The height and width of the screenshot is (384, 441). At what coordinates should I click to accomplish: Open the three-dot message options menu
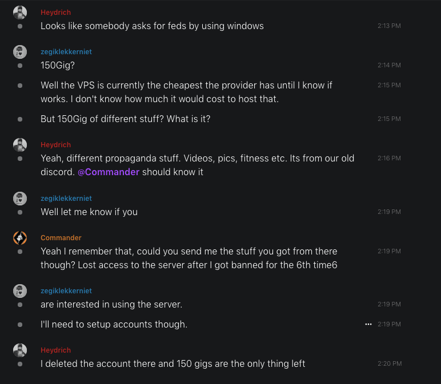click(x=368, y=324)
